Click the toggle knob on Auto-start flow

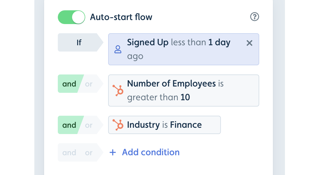tap(78, 17)
